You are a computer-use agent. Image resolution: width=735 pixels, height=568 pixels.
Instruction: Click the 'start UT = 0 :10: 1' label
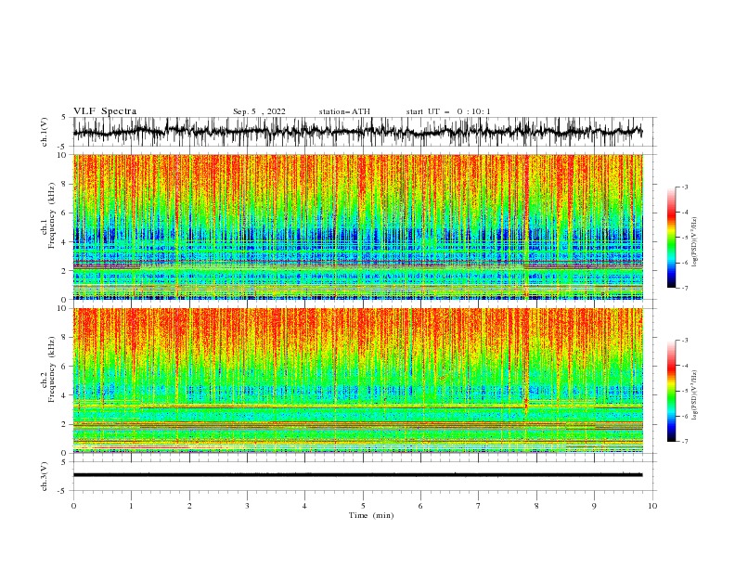coord(448,111)
